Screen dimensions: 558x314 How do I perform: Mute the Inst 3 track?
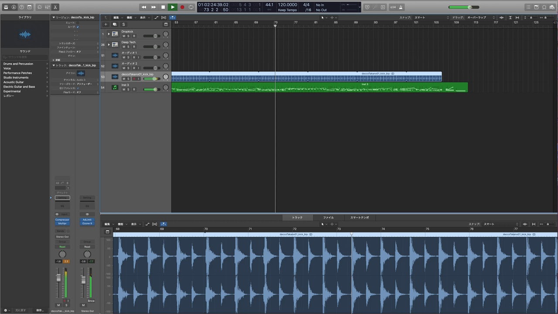[124, 89]
